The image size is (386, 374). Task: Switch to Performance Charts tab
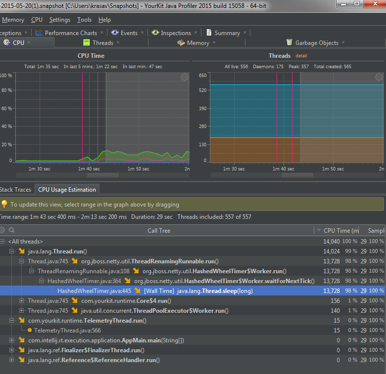[x=71, y=33]
